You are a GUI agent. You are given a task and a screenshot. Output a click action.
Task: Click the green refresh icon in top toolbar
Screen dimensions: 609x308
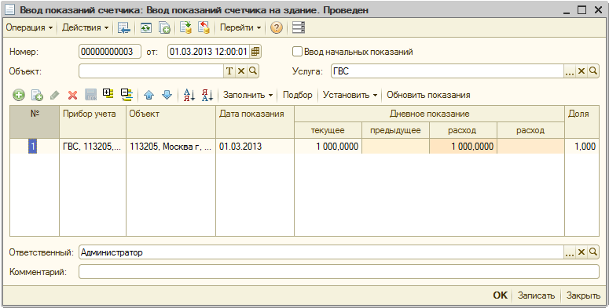(x=146, y=27)
